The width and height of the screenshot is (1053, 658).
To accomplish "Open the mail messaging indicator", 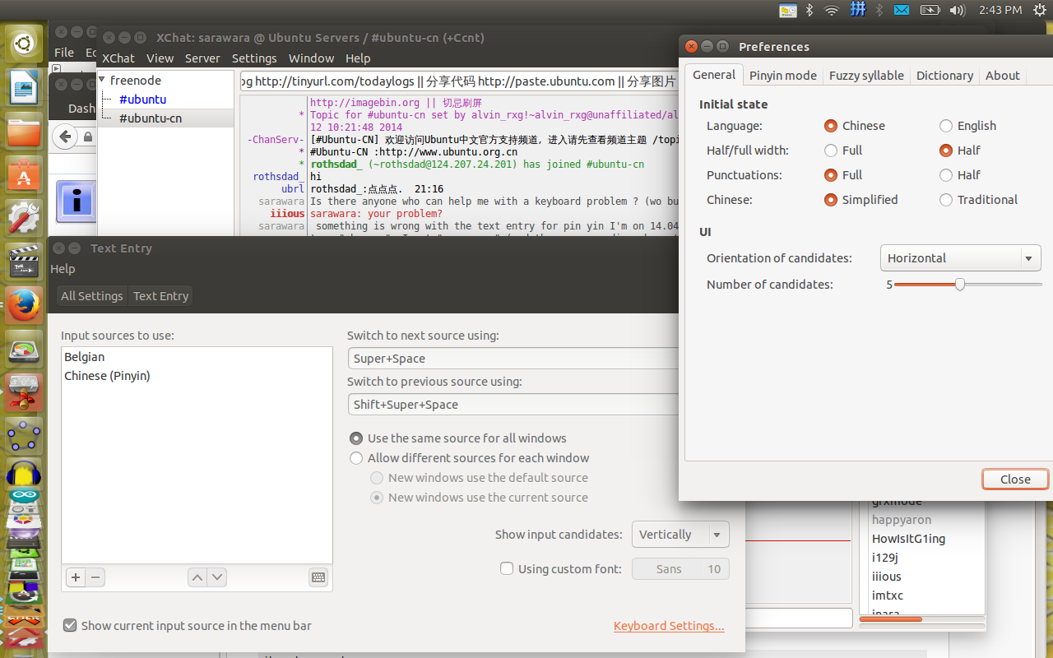I will 902,10.
